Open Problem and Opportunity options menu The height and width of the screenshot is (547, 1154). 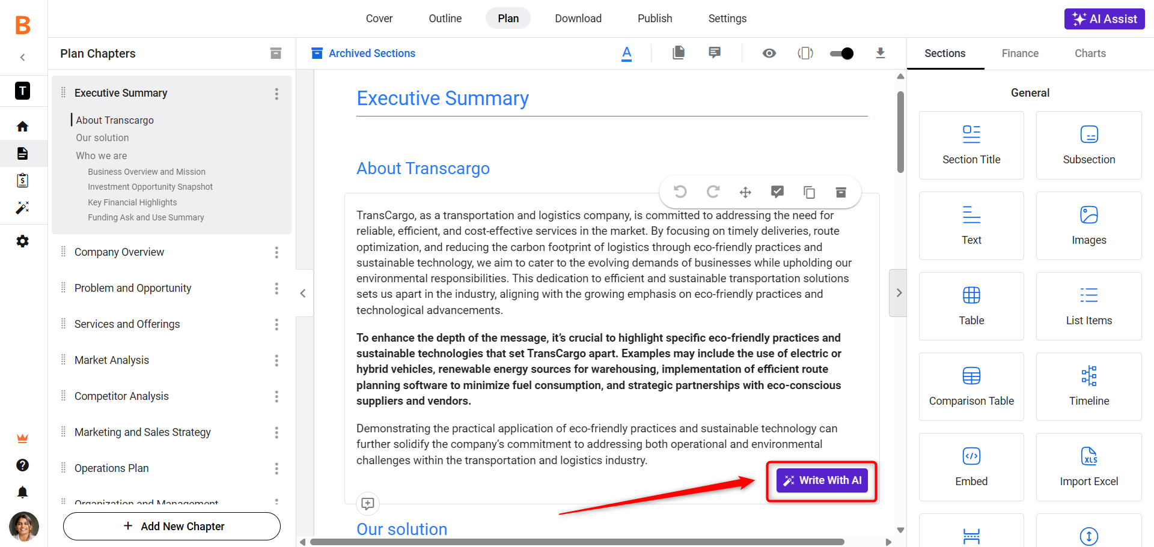(276, 289)
